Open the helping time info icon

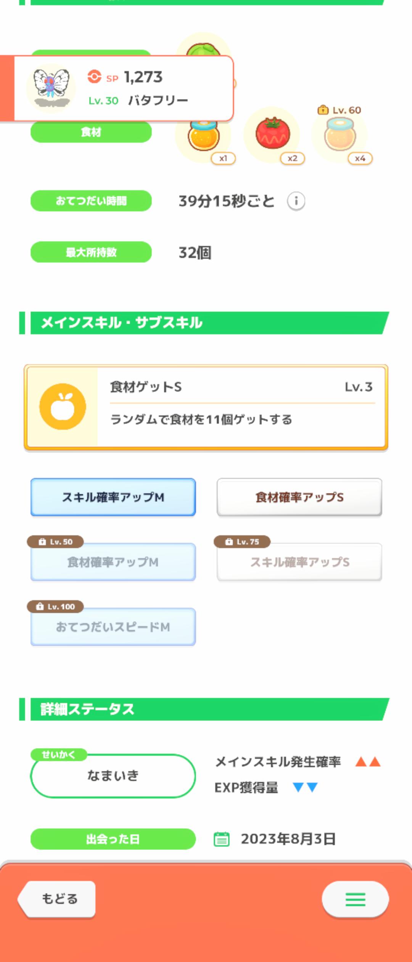click(296, 201)
